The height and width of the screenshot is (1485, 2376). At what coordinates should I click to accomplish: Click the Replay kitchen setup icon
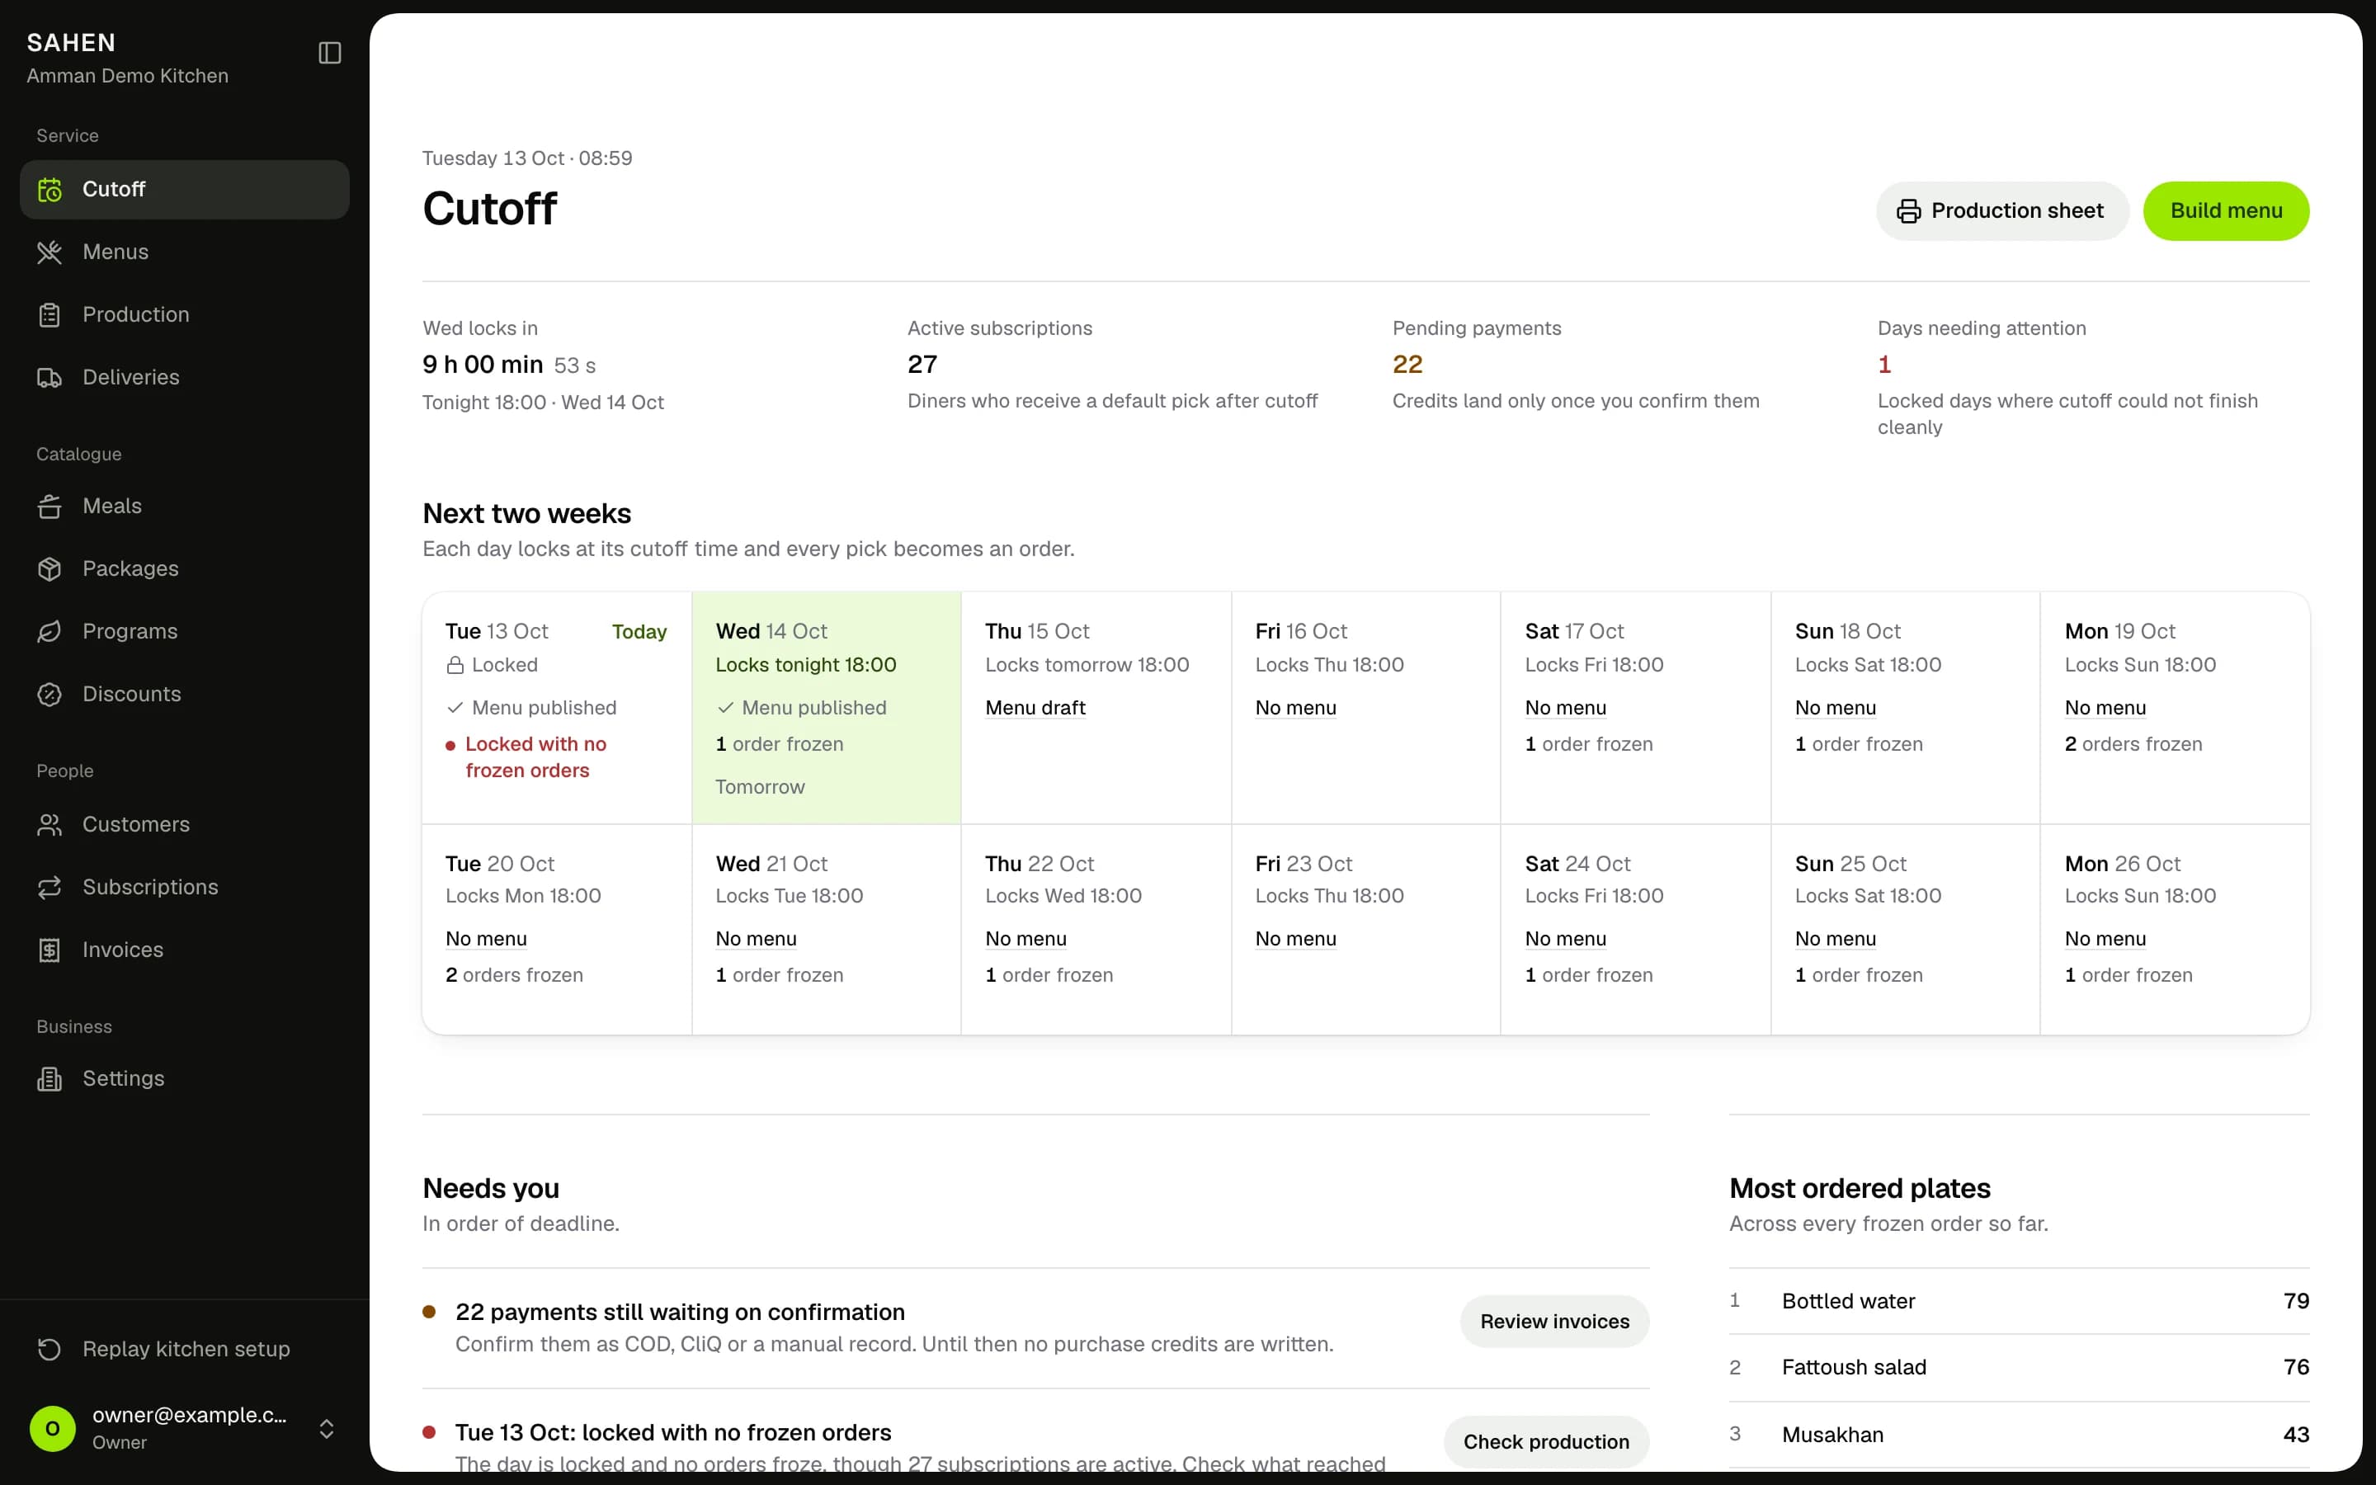click(49, 1350)
